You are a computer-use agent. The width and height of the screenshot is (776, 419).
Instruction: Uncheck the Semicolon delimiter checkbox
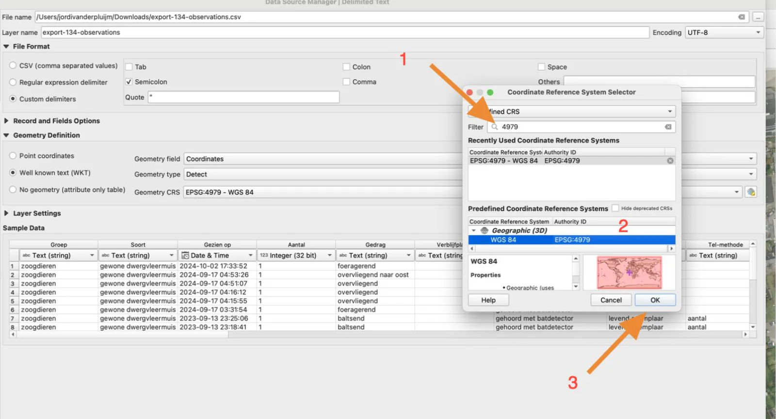click(129, 82)
